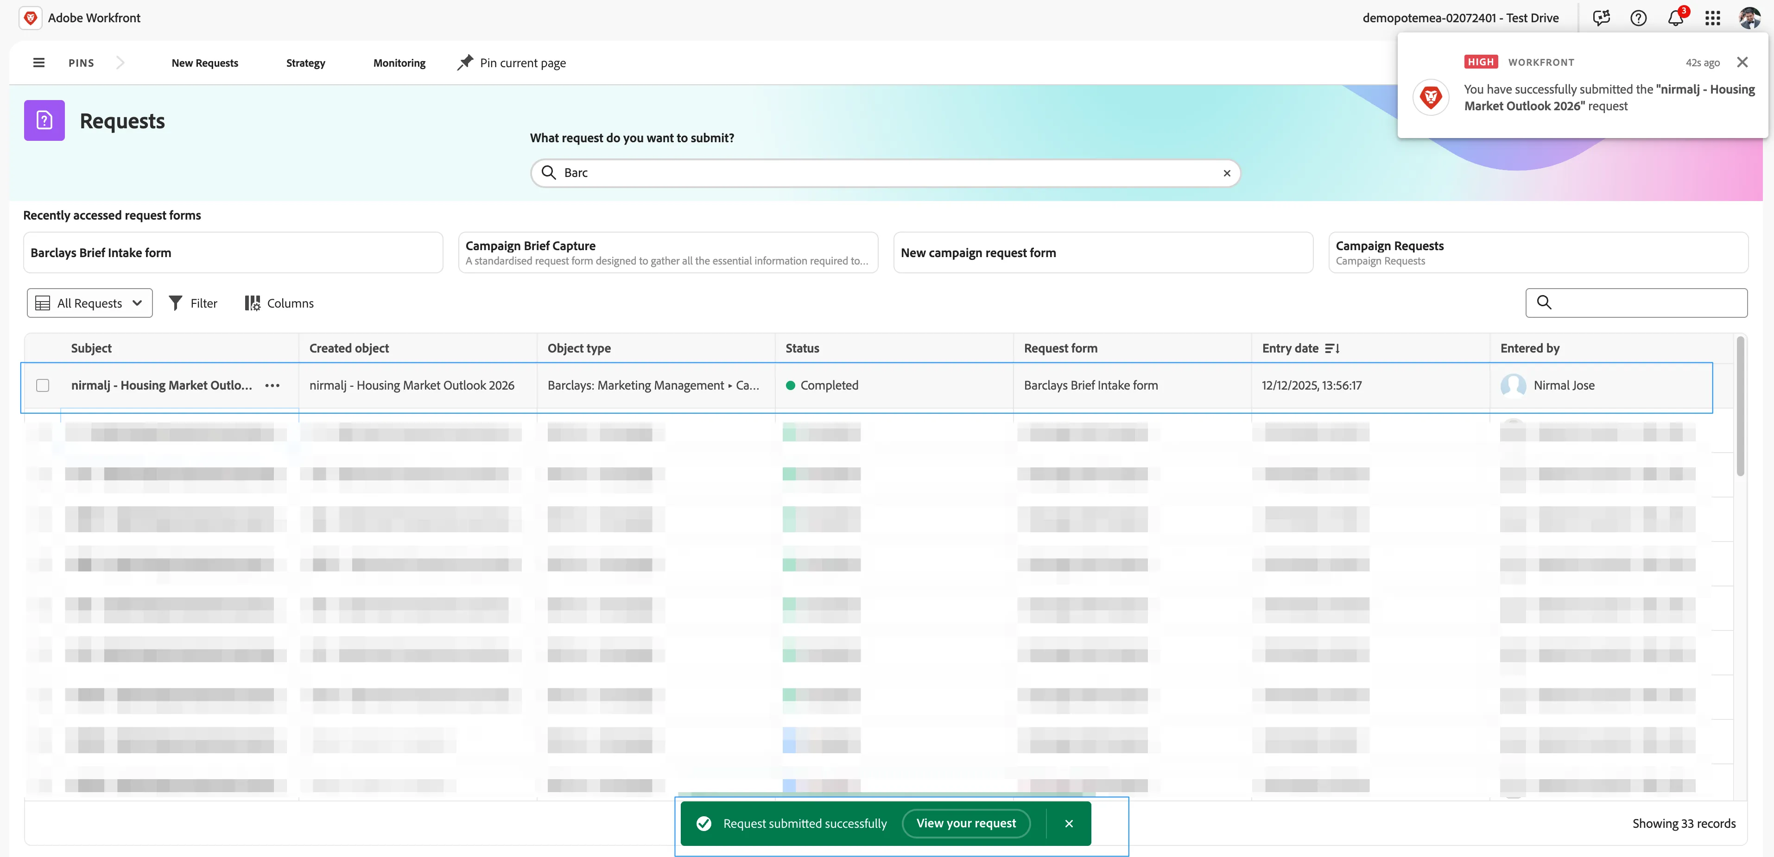Viewport: 1774px width, 857px height.
Task: Open created object nirmalj - Housing Market Outlook 2026
Action: coord(412,385)
